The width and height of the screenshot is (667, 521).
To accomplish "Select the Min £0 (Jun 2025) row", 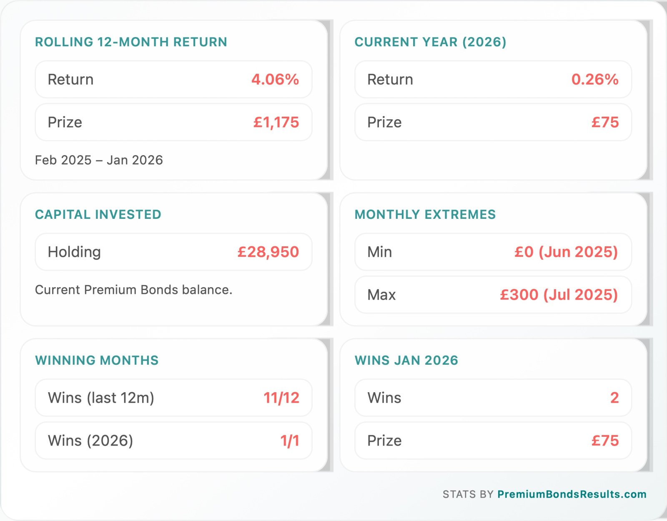I will point(493,252).
